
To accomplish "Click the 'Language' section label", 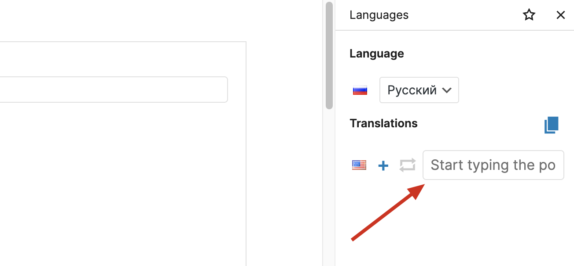I will (376, 53).
